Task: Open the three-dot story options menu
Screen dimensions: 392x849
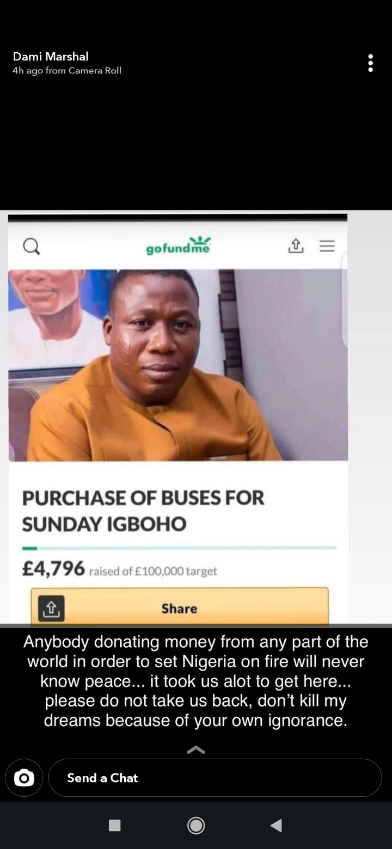Action: pos(370,63)
